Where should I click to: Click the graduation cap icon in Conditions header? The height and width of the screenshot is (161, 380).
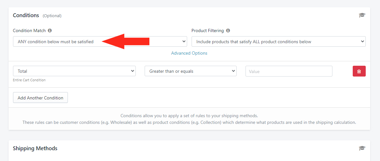[x=362, y=15]
